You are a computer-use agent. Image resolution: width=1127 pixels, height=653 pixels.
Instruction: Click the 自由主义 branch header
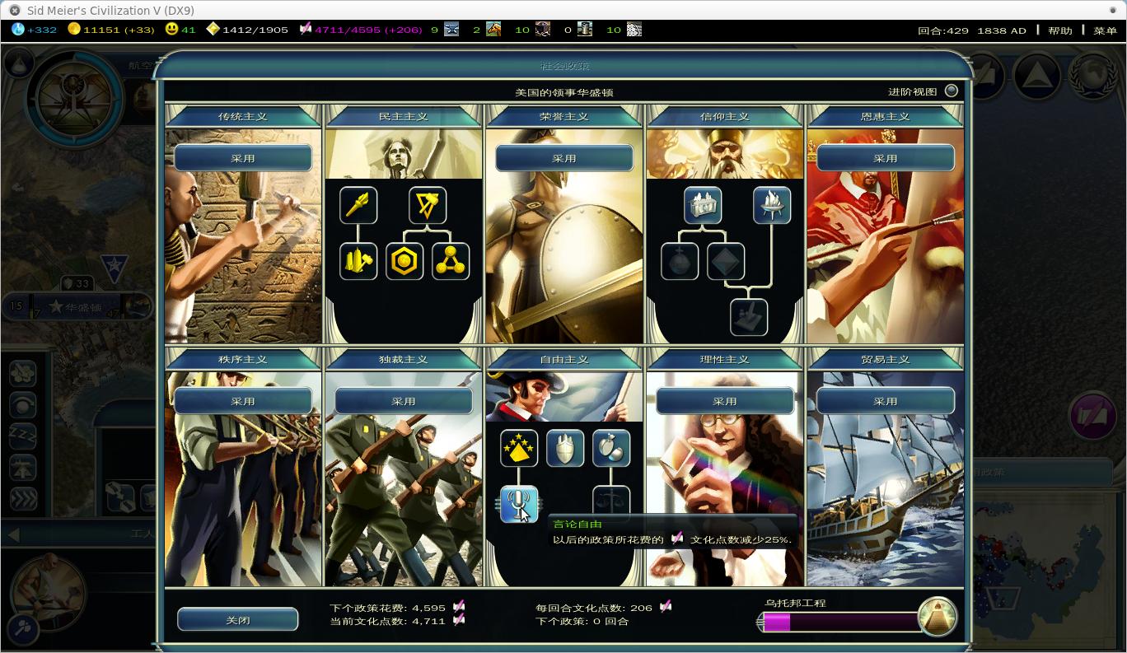(564, 359)
